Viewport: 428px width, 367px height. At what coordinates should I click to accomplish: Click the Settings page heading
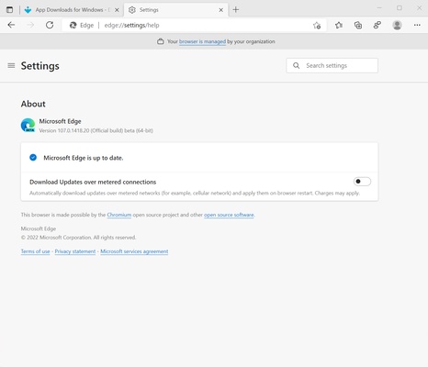(40, 66)
